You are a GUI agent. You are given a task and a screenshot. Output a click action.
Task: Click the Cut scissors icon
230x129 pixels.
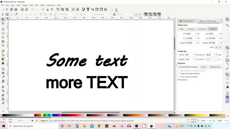point(47,9)
